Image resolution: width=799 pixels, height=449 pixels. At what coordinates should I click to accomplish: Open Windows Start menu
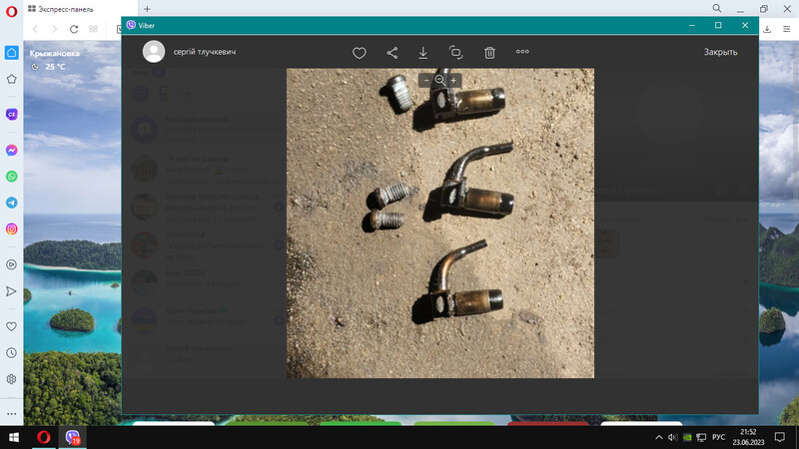point(14,437)
